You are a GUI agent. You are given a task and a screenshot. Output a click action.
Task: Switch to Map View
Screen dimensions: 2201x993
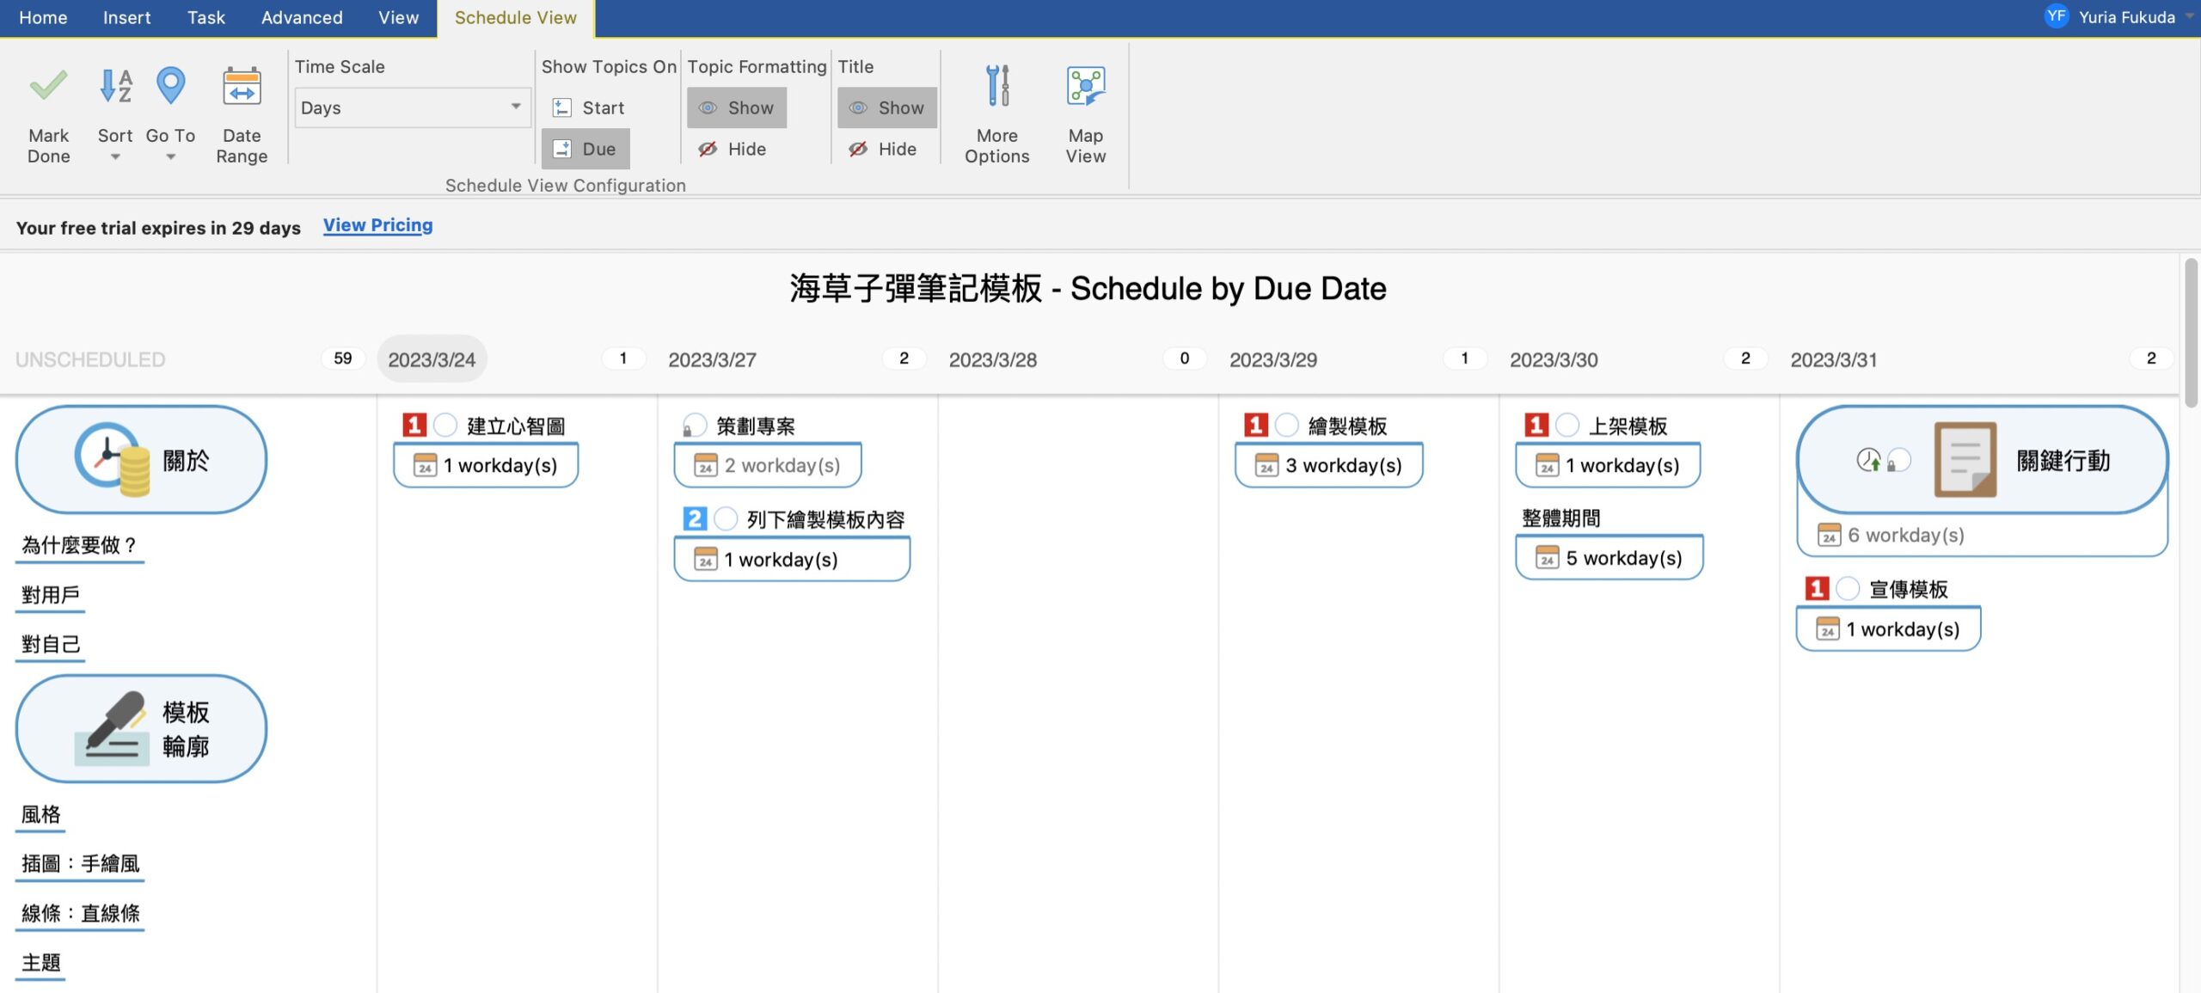pos(1086,86)
